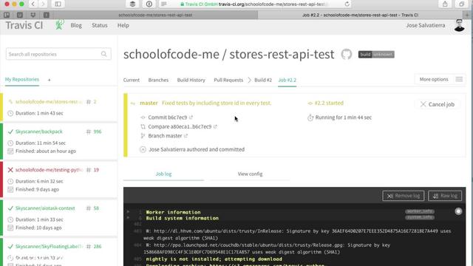This screenshot has width=473, height=266.
Task: Show all tabs icon in Safari
Action: click(x=461, y=4)
